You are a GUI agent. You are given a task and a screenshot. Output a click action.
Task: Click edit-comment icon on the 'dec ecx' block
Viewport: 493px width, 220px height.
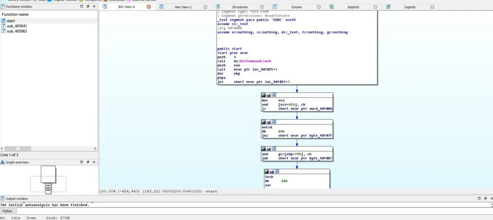point(269,95)
